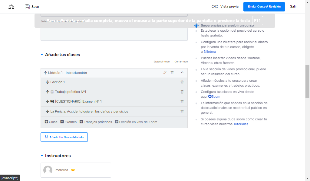Click the Save label in toolbar
Screen dimensions: 310x181
pos(35,7)
